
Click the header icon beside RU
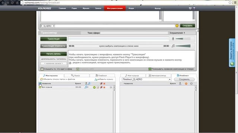tap(194, 8)
